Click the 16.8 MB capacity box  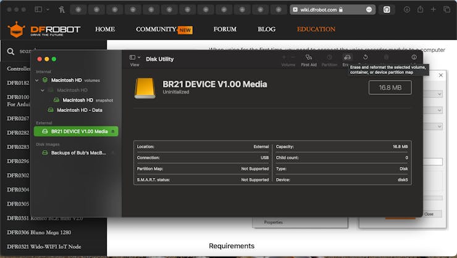[390, 87]
